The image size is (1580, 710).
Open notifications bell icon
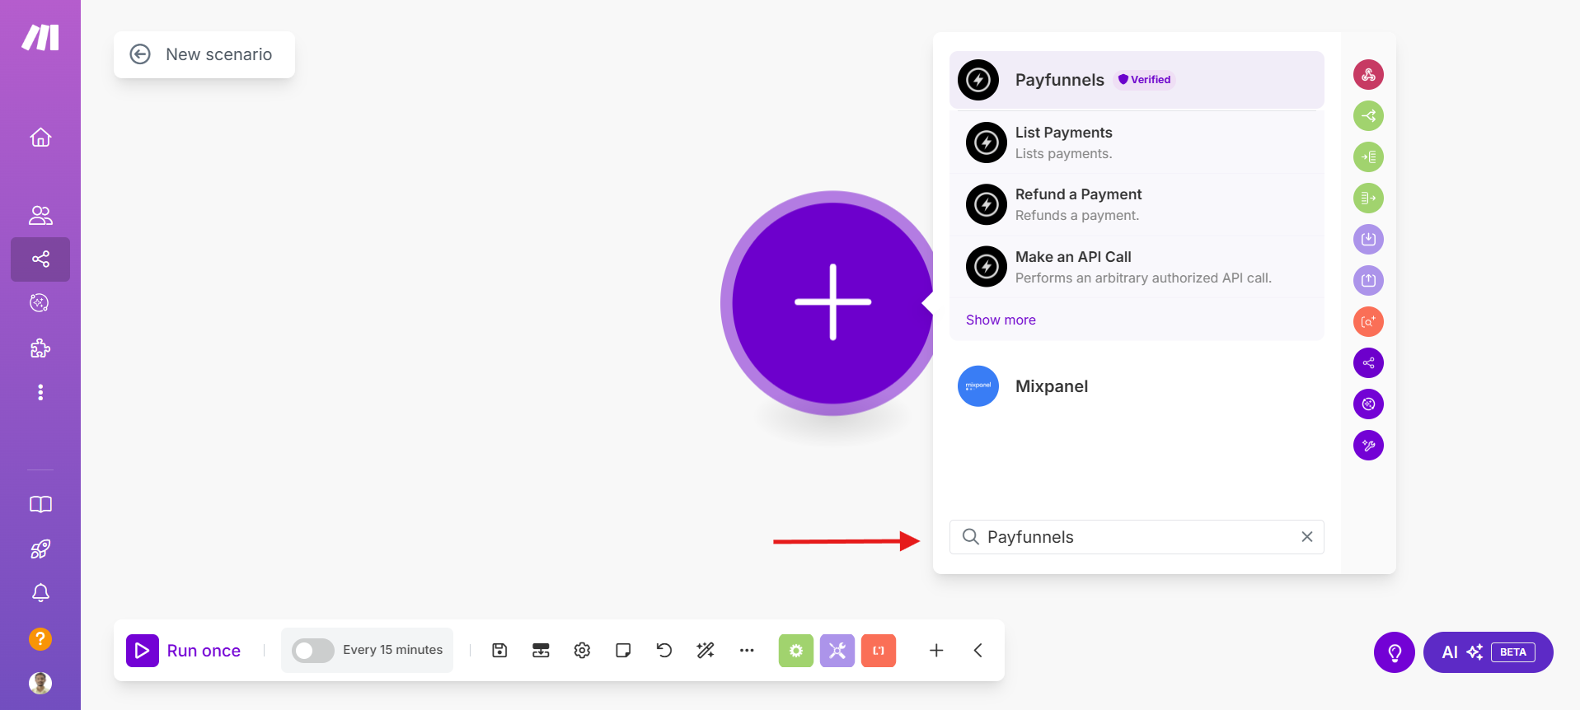click(40, 593)
